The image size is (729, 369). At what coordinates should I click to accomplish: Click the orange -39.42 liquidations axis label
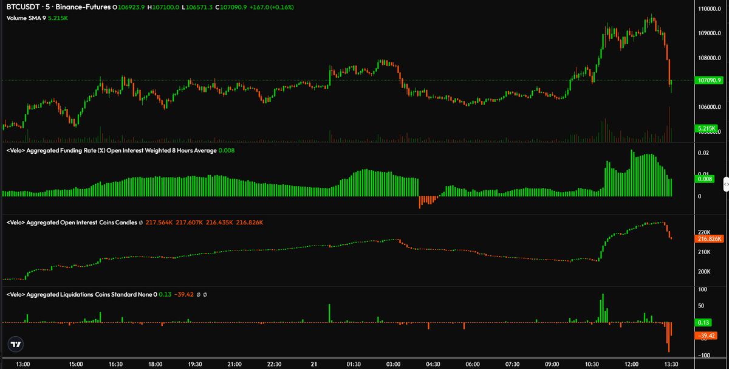(x=707, y=336)
